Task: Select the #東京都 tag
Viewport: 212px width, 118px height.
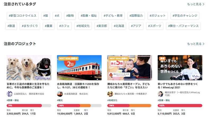Action: pos(102,26)
